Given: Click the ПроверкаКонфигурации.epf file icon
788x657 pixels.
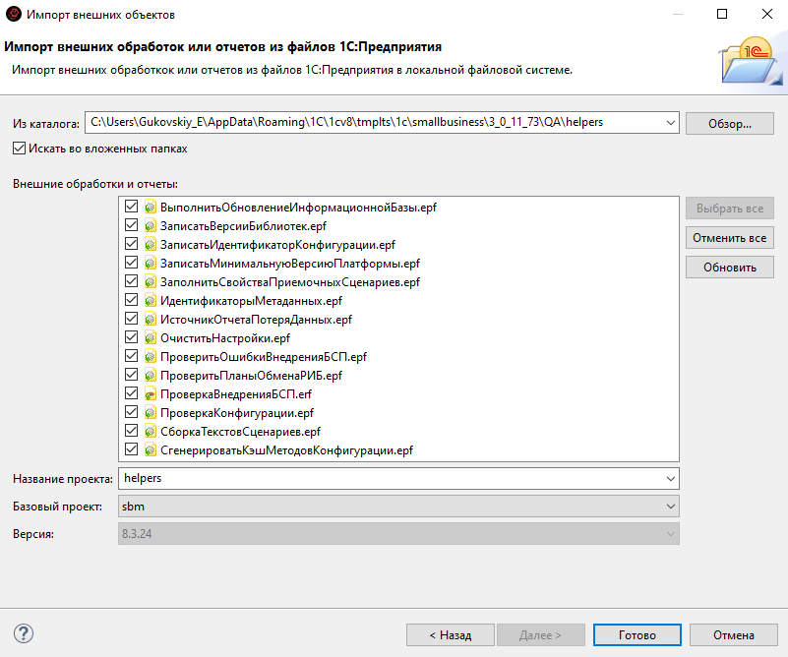Looking at the screenshot, I should [x=151, y=413].
